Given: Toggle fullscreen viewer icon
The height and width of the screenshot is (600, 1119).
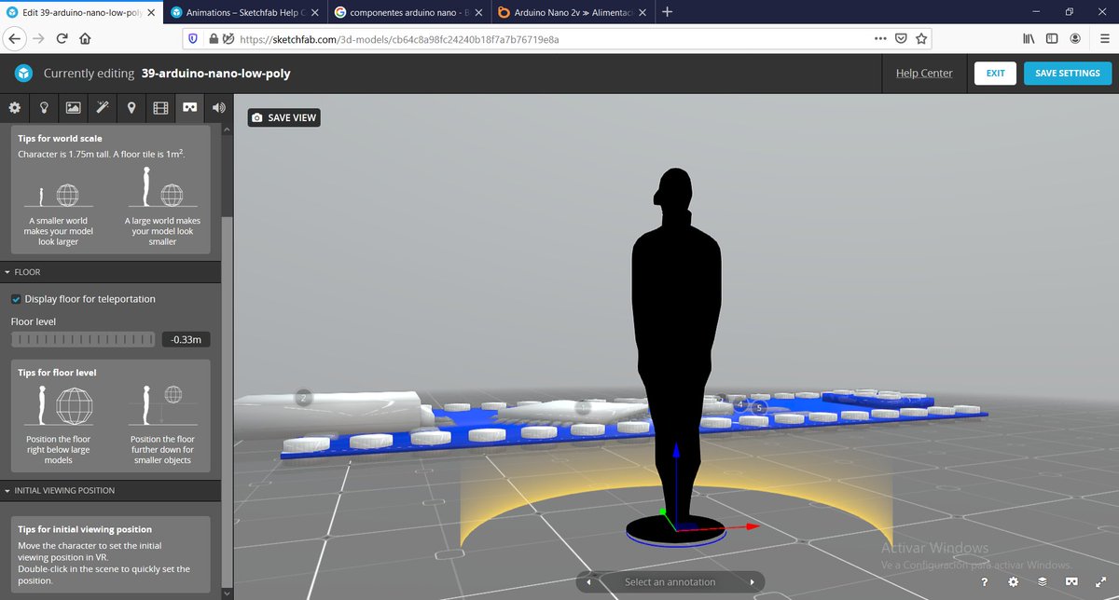Looking at the screenshot, I should tap(1101, 581).
